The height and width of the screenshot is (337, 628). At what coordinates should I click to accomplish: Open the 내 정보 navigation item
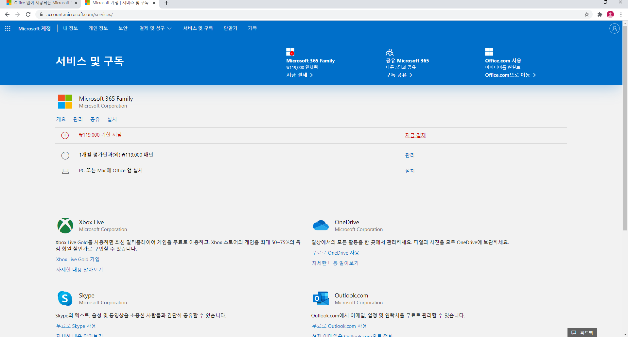tap(71, 28)
